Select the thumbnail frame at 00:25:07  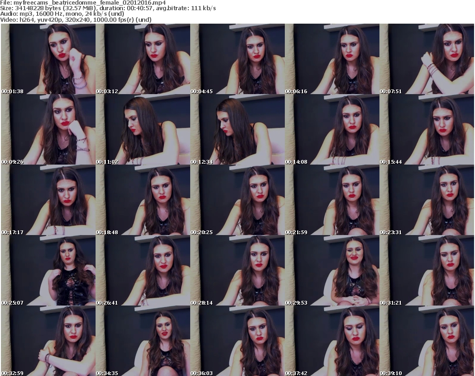[x=48, y=271]
